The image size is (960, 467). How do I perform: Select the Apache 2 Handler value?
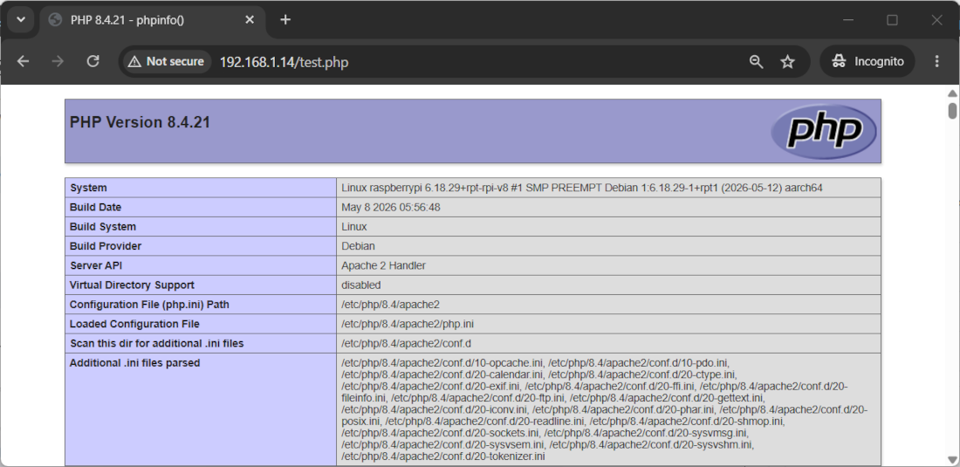(x=383, y=265)
